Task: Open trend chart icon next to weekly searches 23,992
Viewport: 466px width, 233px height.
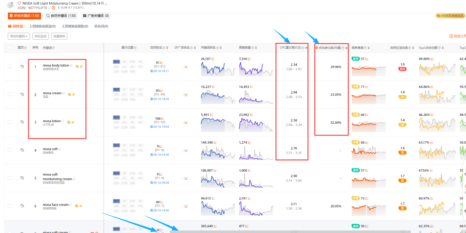Action: tap(252, 115)
